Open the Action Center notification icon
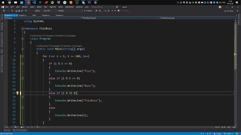The image size is (241, 135). (x=237, y=3)
